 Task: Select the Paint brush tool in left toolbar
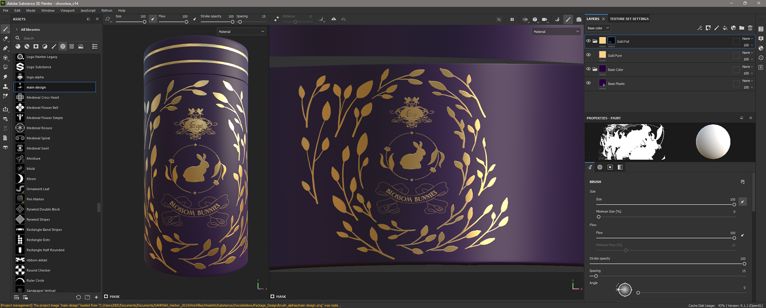[5, 29]
